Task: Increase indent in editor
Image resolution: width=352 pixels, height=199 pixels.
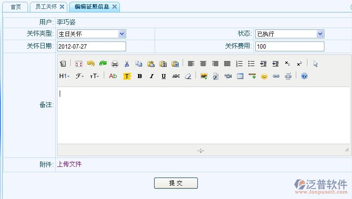Action: tap(263, 64)
